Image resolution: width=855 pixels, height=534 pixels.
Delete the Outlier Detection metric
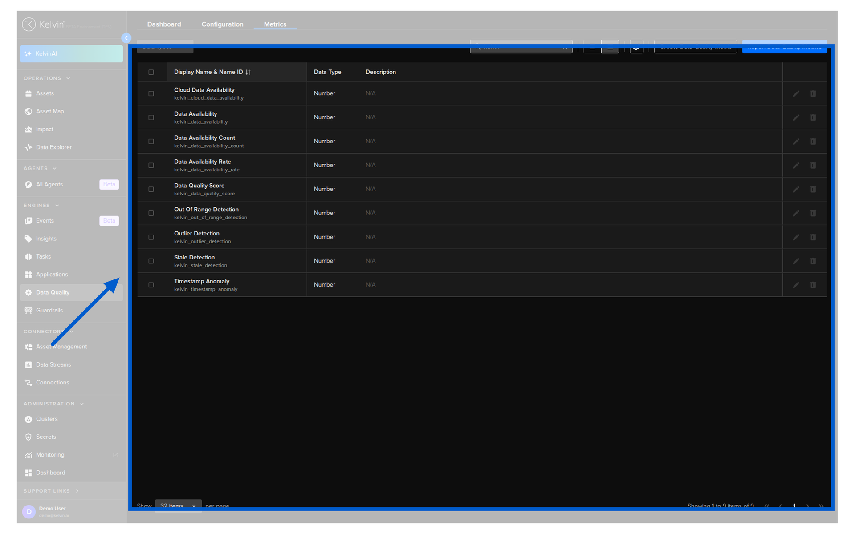[x=813, y=237]
